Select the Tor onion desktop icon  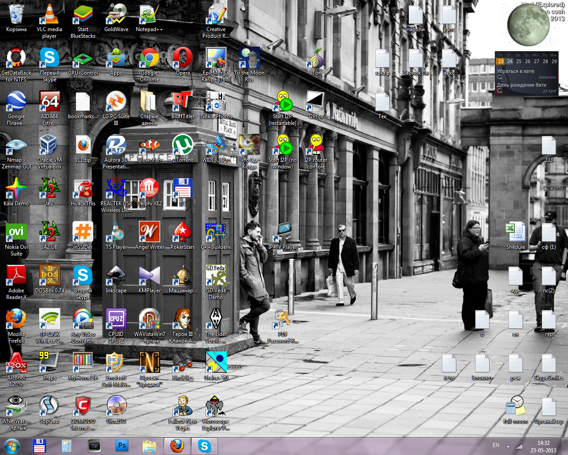(316, 62)
